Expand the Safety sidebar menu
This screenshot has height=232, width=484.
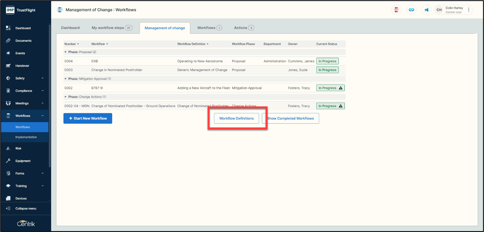click(25, 78)
